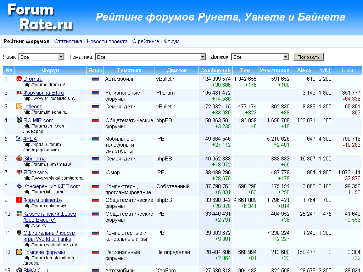
Task: Click the Russian flag in Drom.ru row
Action: pos(95,79)
